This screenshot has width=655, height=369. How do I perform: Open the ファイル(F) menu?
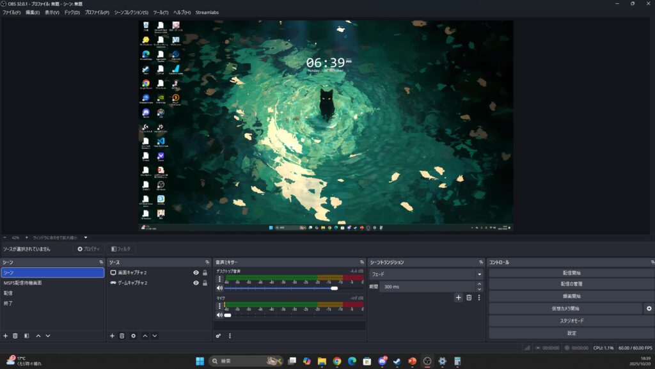pyautogui.click(x=12, y=12)
